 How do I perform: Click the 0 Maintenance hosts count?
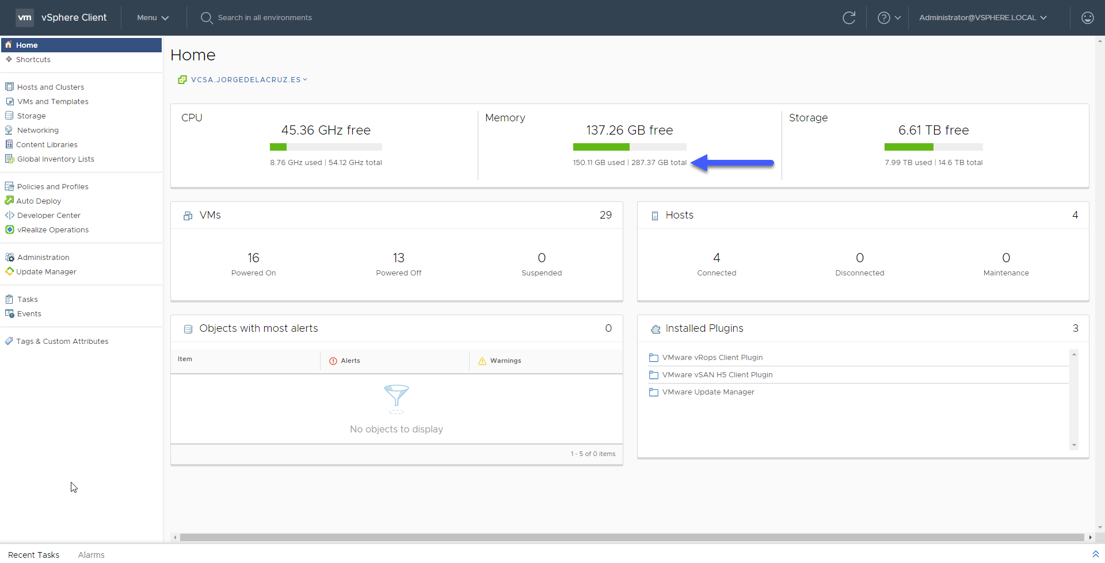tap(1006, 258)
